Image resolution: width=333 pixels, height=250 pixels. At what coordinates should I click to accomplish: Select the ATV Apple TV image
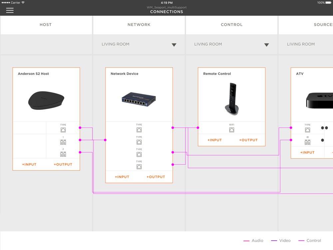(x=319, y=100)
